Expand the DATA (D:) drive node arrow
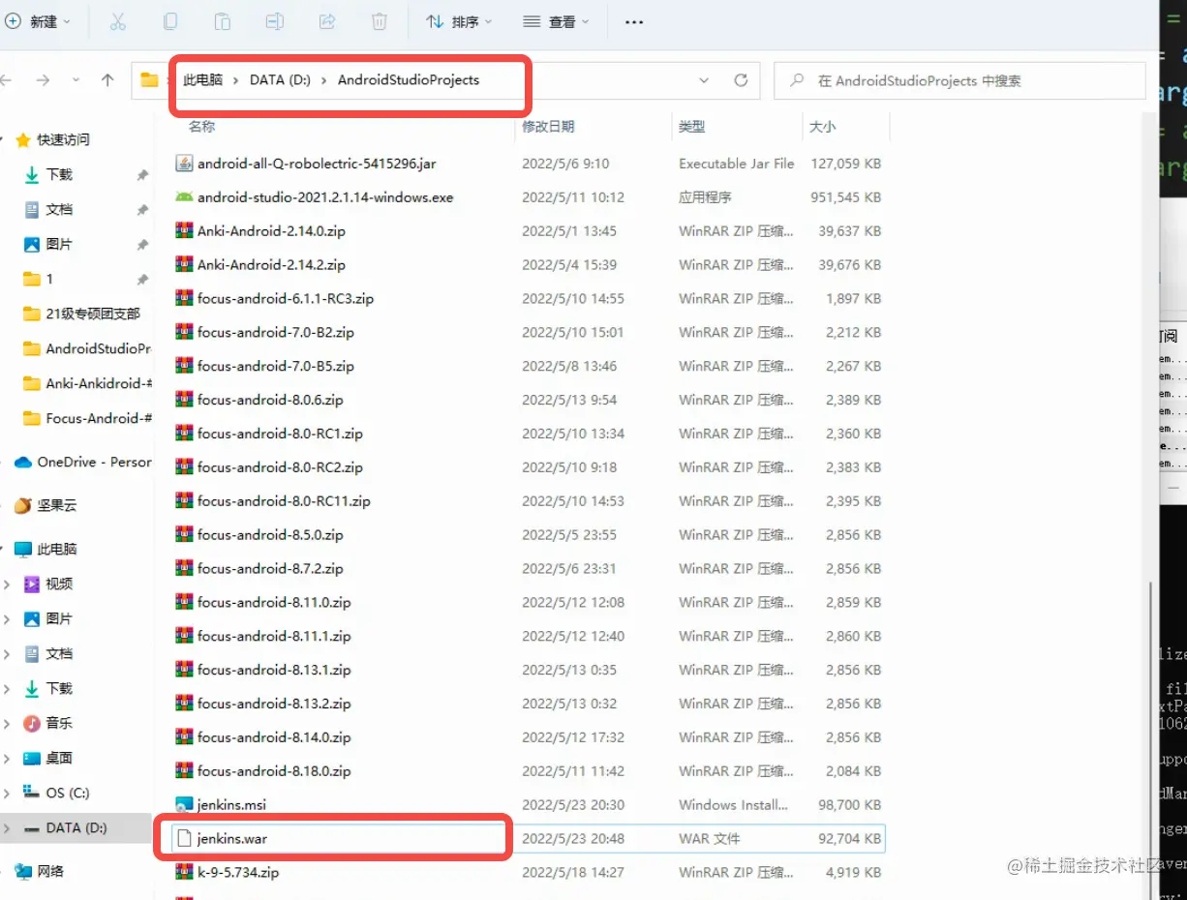The image size is (1187, 900). click(x=7, y=828)
